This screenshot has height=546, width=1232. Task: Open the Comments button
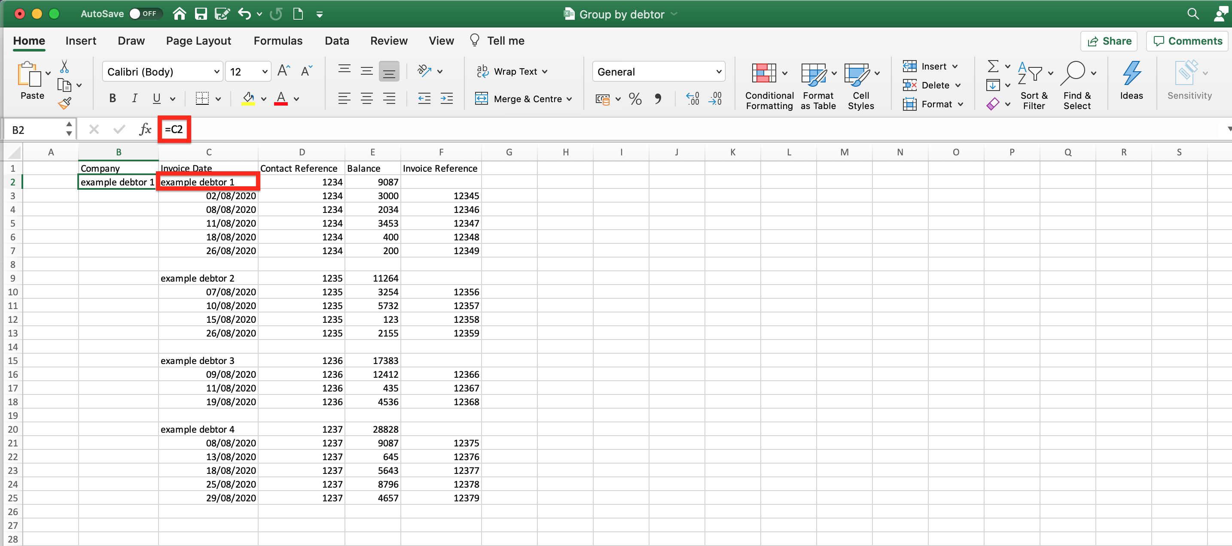pos(1187,41)
